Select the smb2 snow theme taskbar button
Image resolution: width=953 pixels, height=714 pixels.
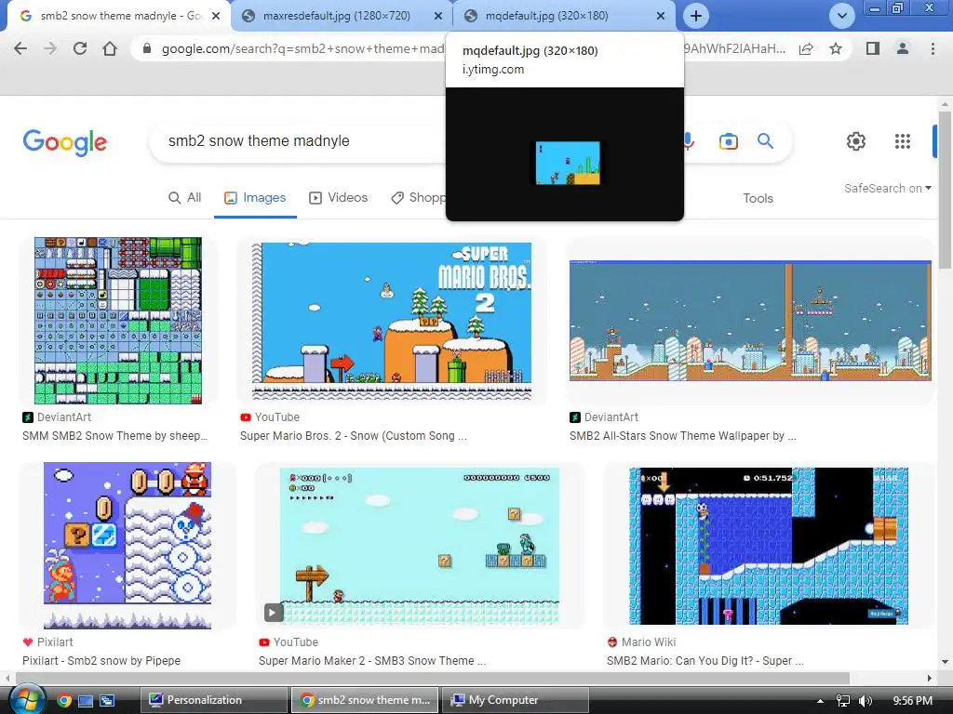(365, 700)
